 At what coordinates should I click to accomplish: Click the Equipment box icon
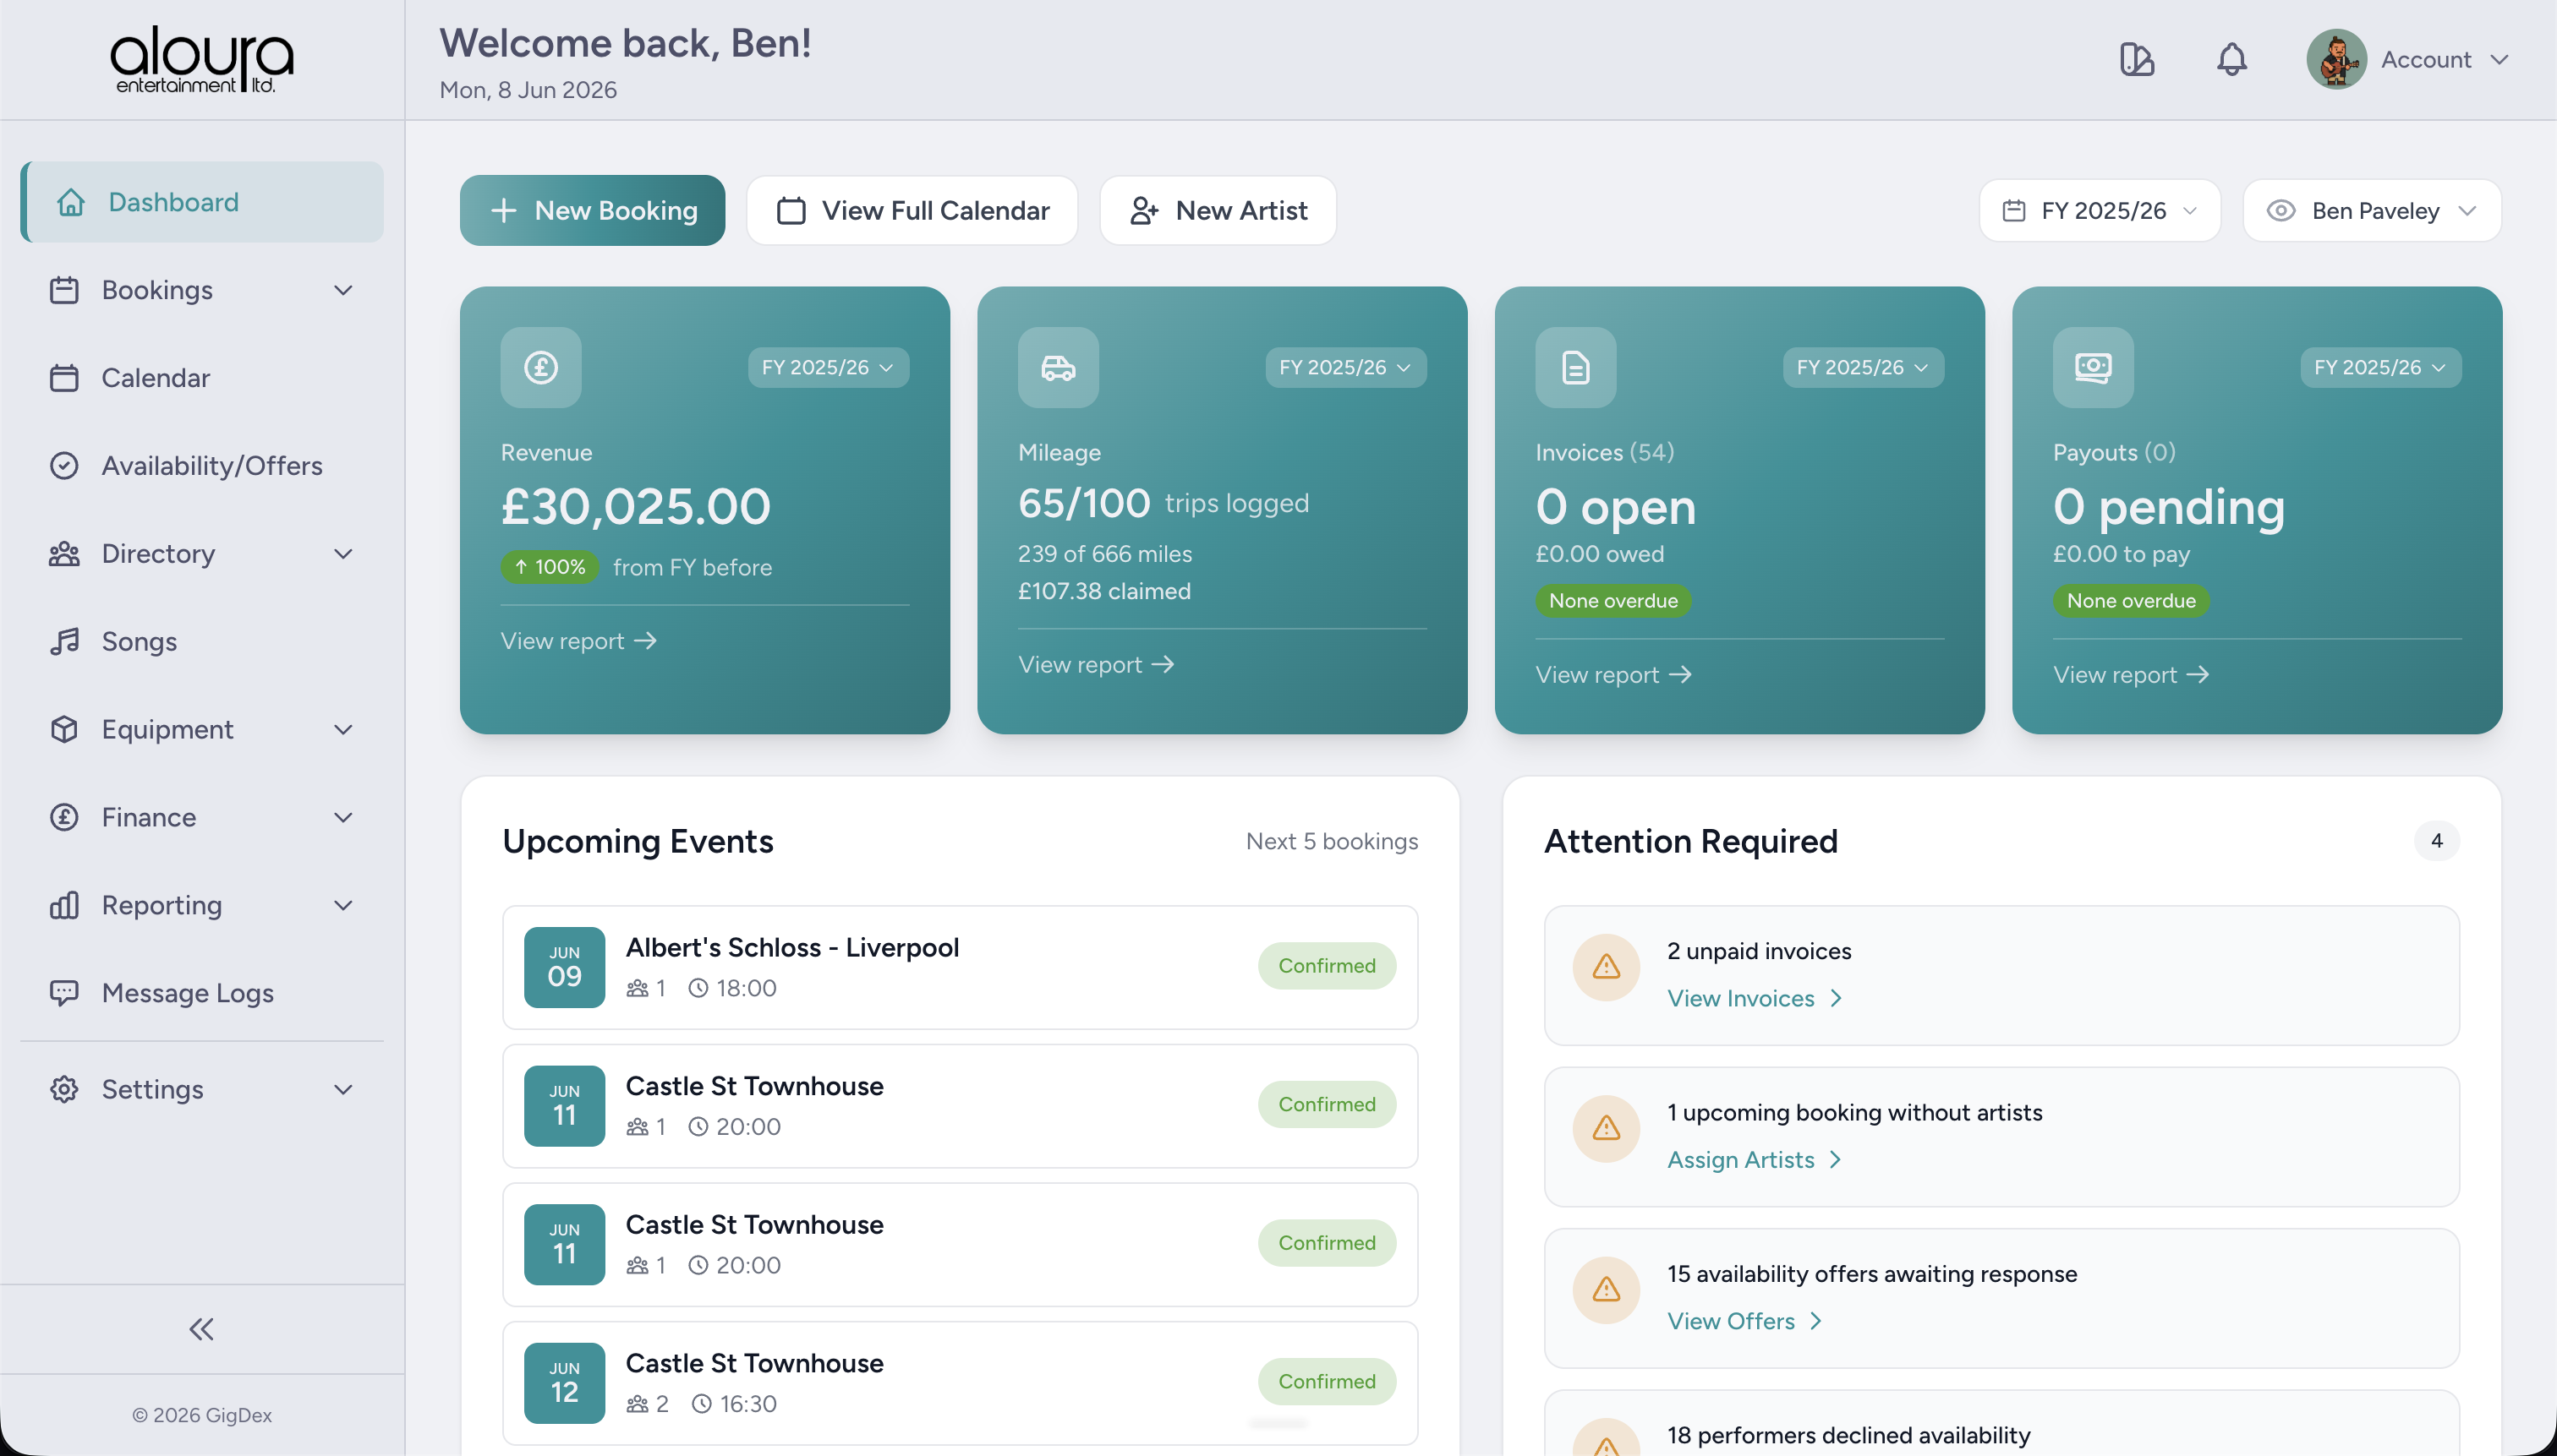coord(64,730)
